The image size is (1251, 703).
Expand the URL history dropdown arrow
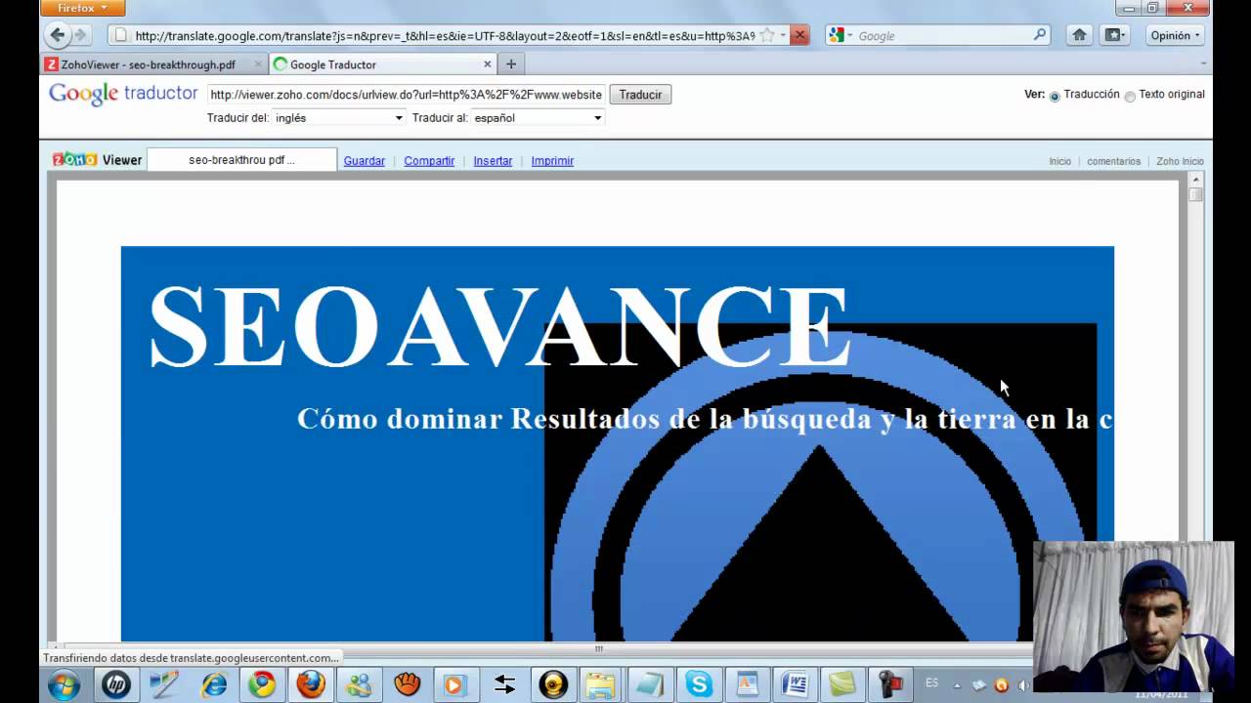point(783,35)
